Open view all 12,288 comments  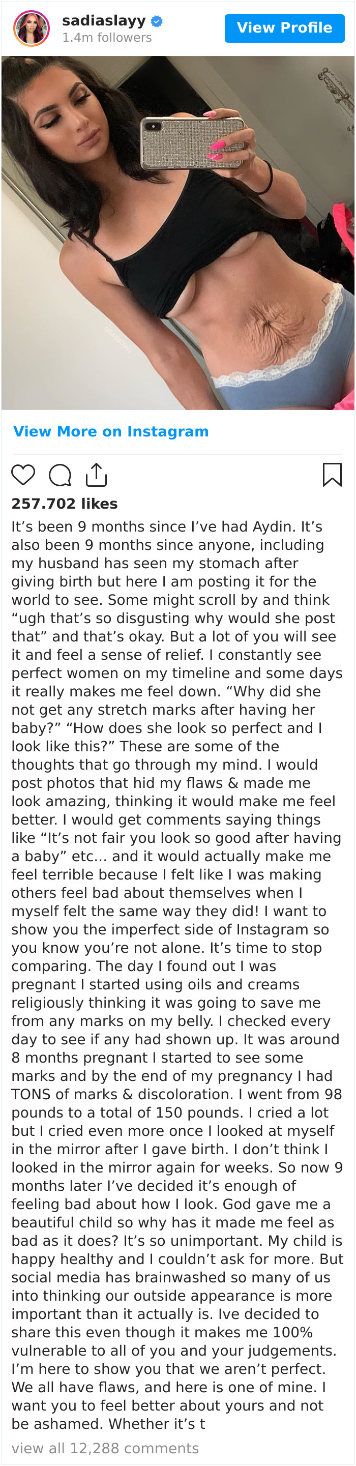[105, 1448]
